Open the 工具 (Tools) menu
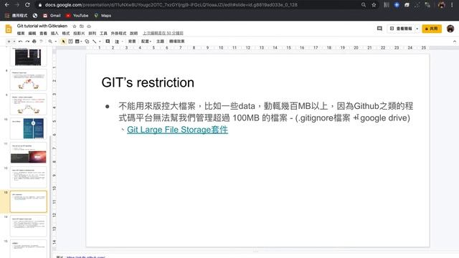Image resolution: width=459 pixels, height=258 pixels. point(103,34)
